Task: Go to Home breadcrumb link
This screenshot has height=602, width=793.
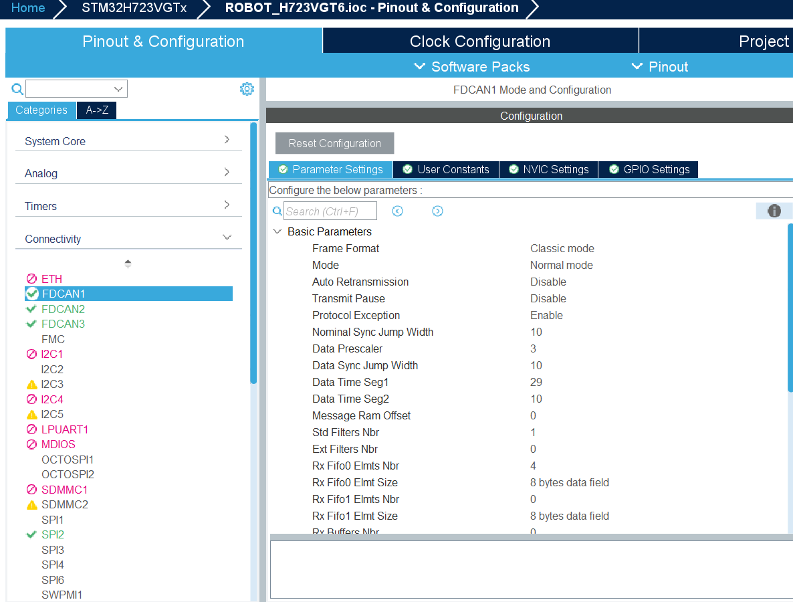Action: point(28,7)
